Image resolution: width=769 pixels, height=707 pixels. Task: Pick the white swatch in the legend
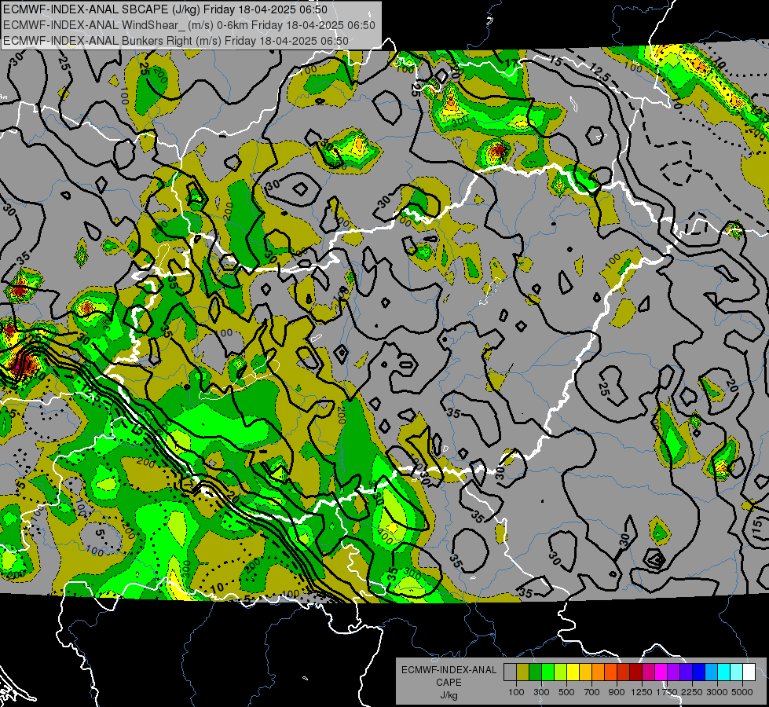749,672
